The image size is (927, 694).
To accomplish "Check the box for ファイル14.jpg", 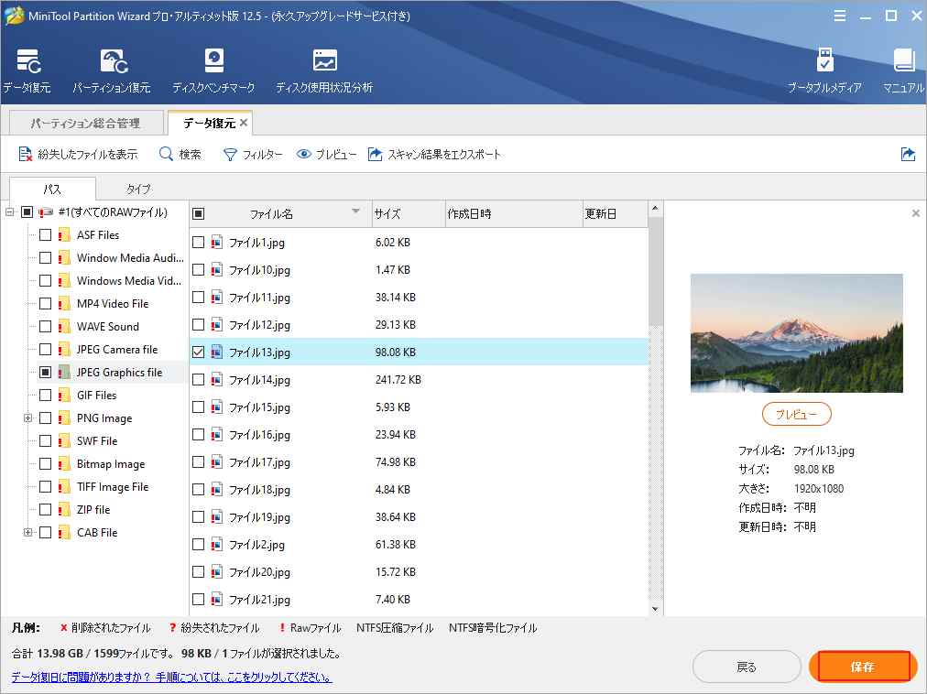I will (x=198, y=379).
